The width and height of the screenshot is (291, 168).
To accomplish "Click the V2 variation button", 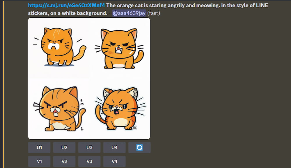I will pyautogui.click(x=64, y=161).
